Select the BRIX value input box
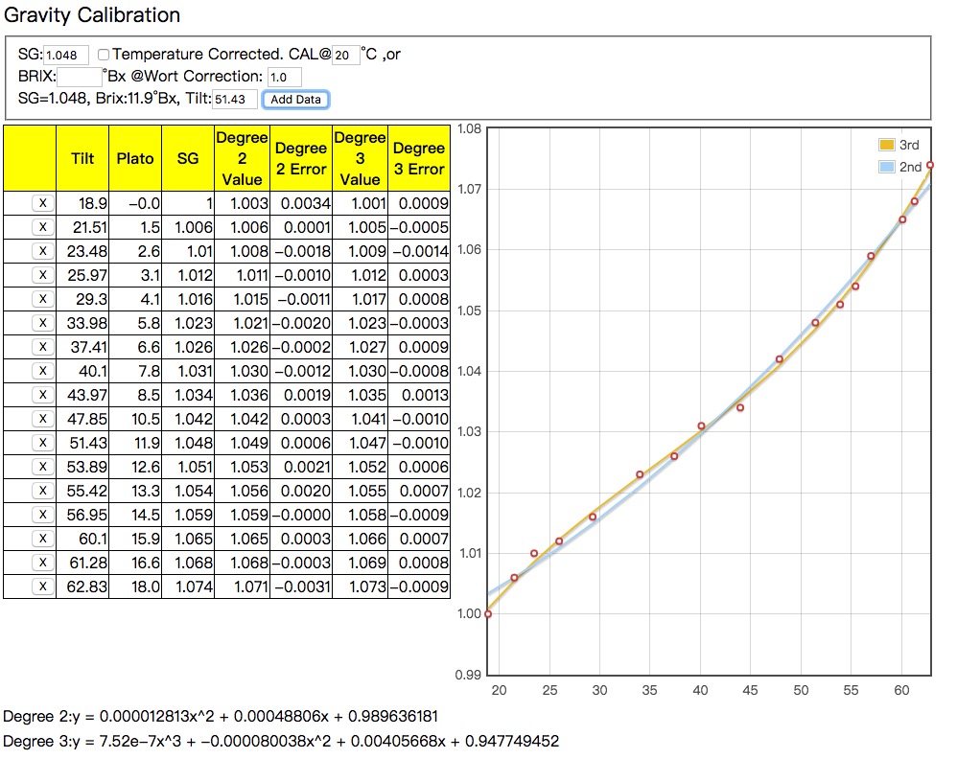 coord(80,77)
